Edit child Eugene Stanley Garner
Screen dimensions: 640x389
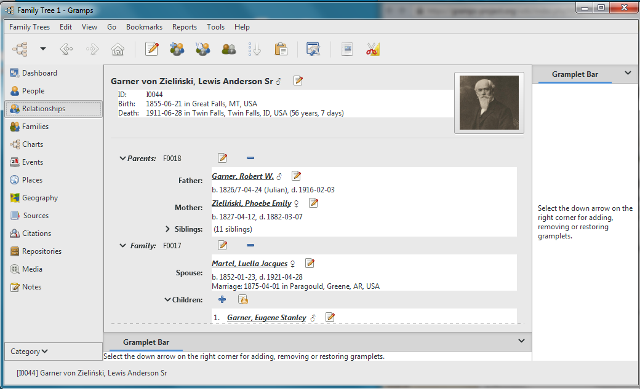click(330, 317)
